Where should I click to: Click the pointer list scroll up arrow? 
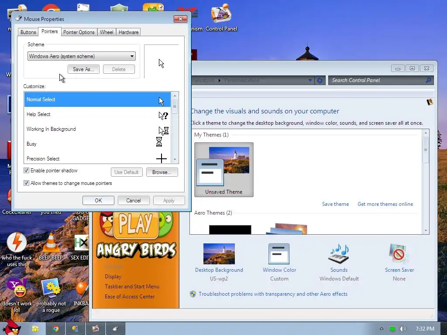click(175, 96)
